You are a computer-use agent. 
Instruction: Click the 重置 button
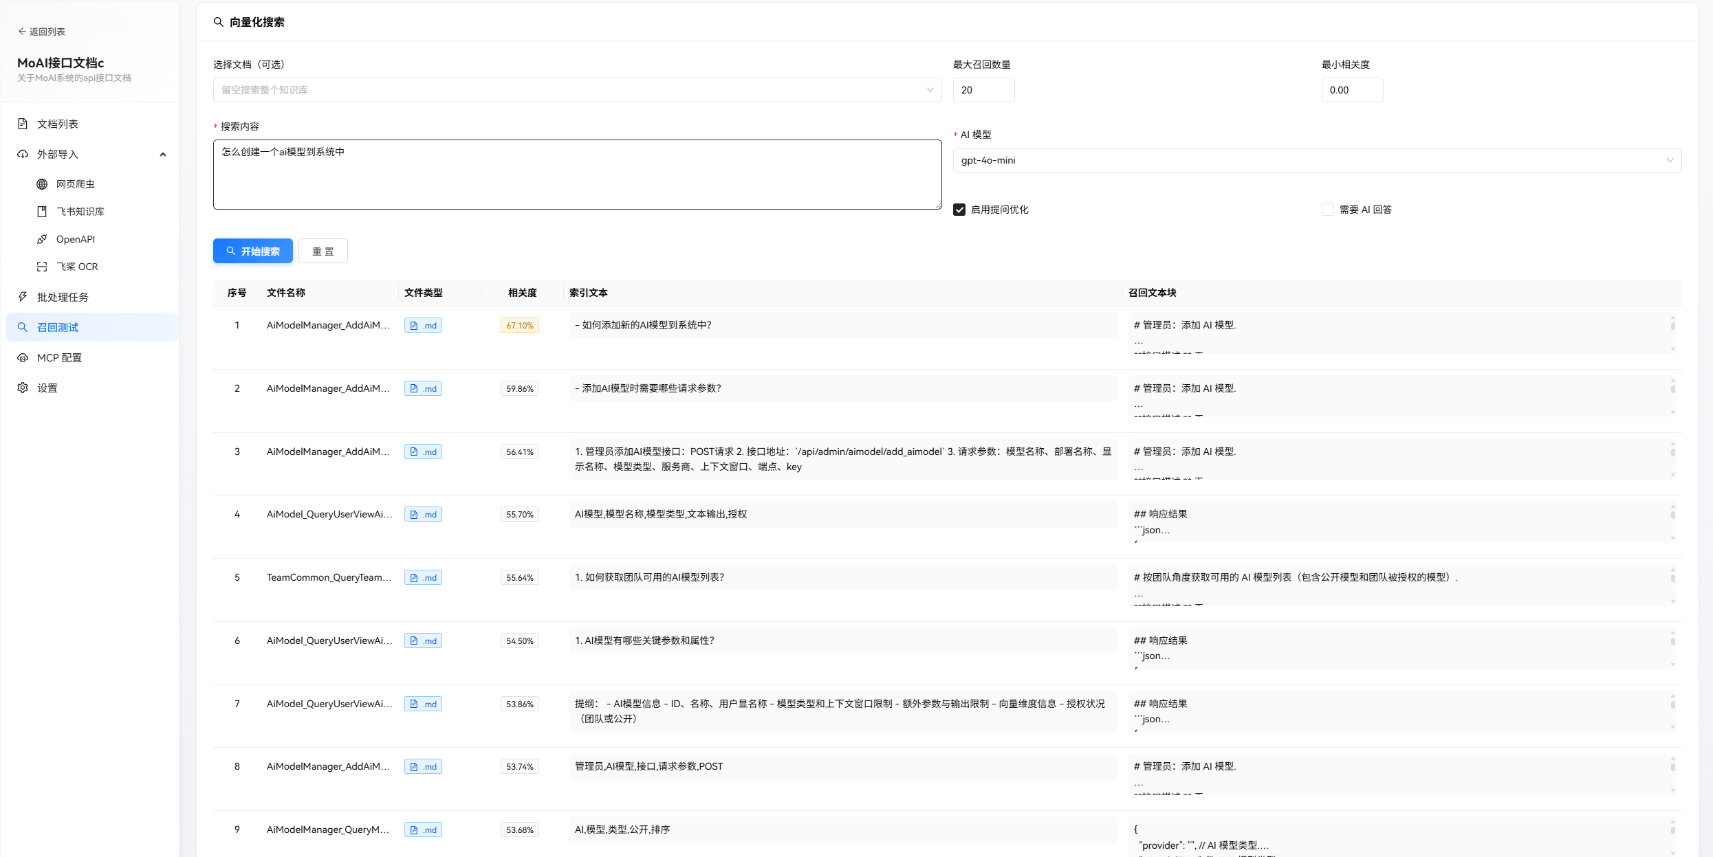(x=323, y=251)
